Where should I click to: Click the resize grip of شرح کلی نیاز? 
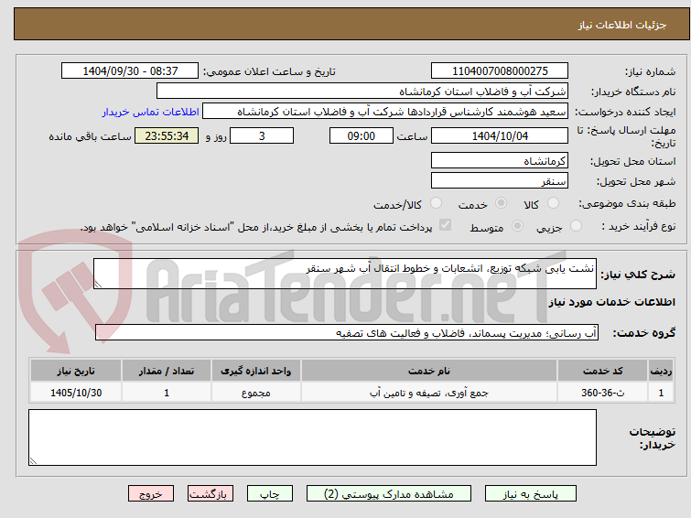pyautogui.click(x=98, y=285)
